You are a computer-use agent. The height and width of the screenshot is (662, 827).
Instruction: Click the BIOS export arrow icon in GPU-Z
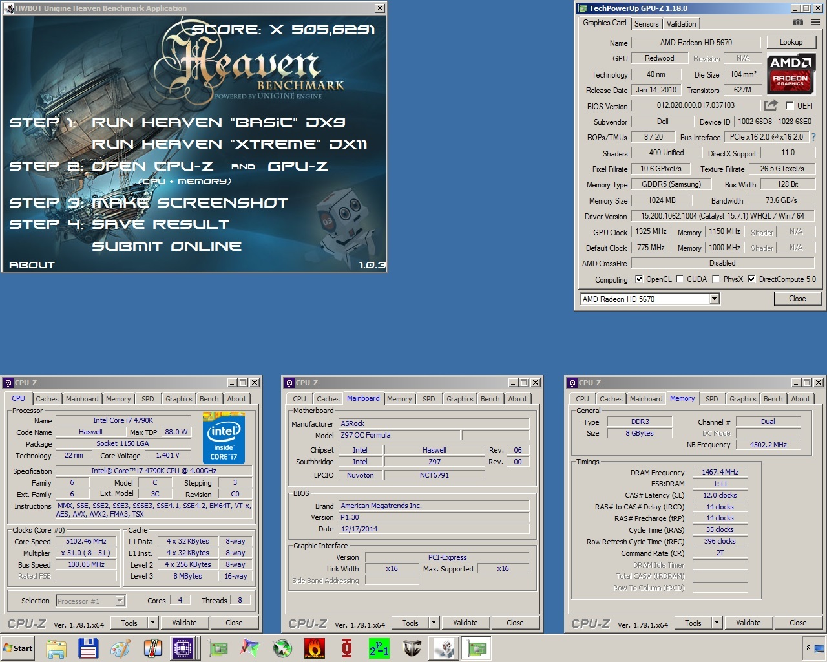(771, 105)
